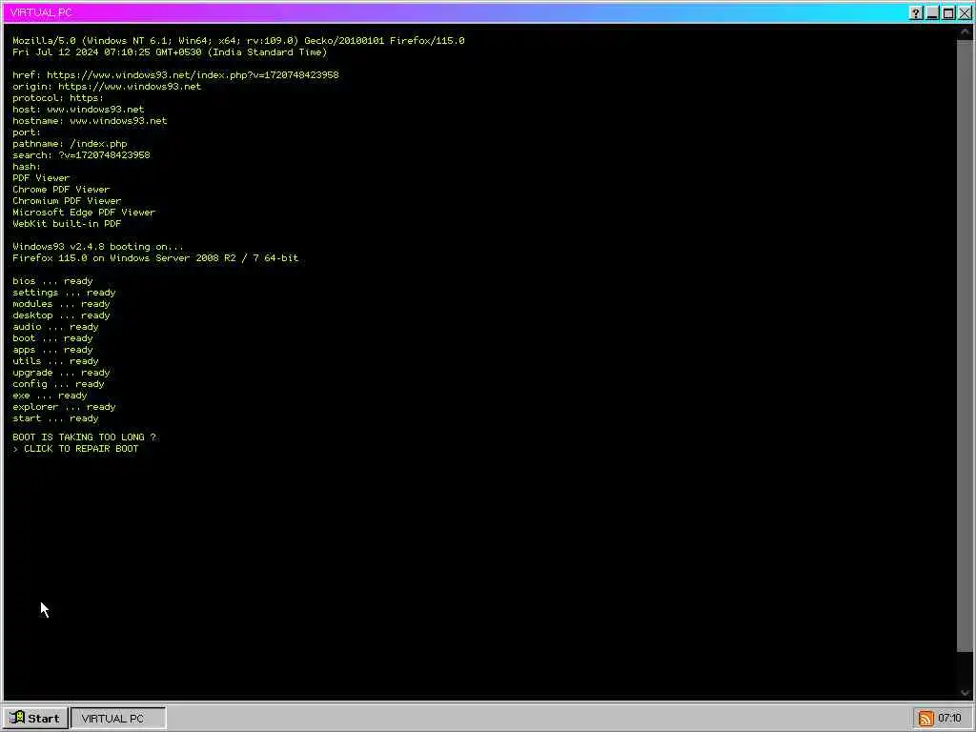Click the search: ?v=1720748423958 line
Image resolution: width=976 pixels, height=732 pixels.
coord(81,155)
